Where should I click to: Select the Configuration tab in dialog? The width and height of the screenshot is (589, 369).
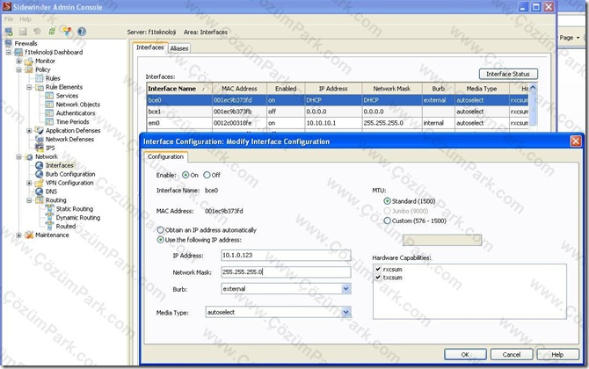165,157
